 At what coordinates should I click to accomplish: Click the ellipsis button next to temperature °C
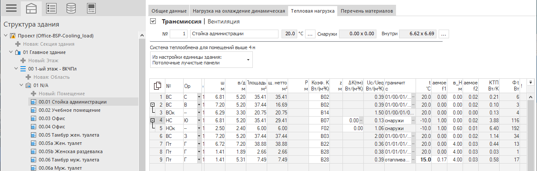point(310,34)
